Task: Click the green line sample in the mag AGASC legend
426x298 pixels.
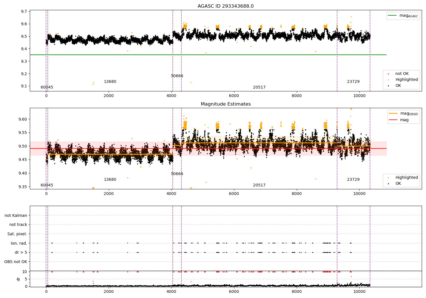Action: (x=392, y=16)
